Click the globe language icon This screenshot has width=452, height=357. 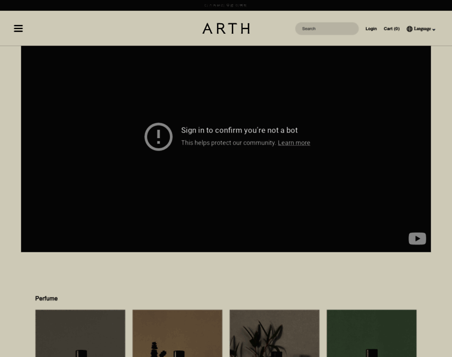click(409, 29)
